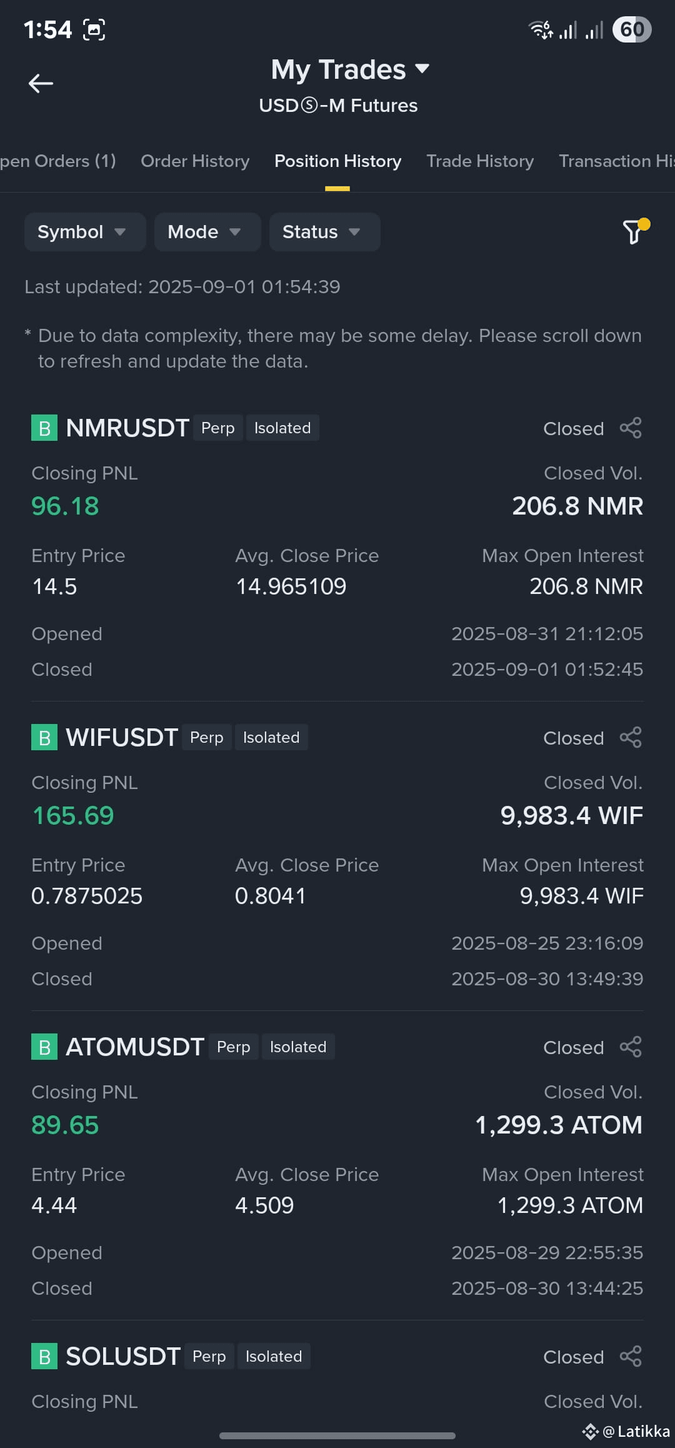Tap the bottom home gesture bar

(x=337, y=1435)
